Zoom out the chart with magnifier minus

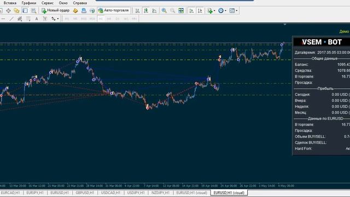coord(173,10)
